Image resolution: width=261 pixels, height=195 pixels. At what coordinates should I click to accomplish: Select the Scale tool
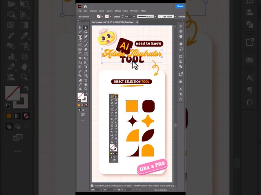[x=86, y=54]
